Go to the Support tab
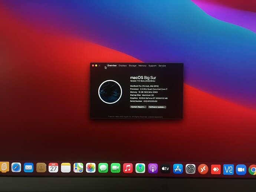This screenshot has width=256, height=192. tap(152, 66)
